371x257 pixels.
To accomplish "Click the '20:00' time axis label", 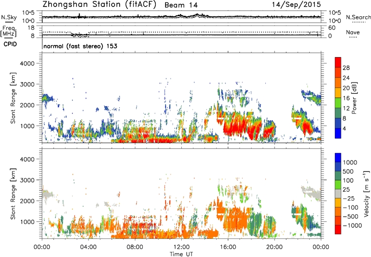I will pyautogui.click(x=275, y=247).
